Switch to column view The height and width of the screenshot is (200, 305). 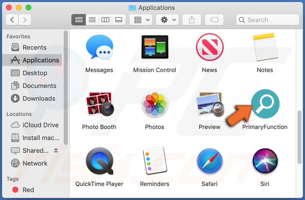[105, 20]
